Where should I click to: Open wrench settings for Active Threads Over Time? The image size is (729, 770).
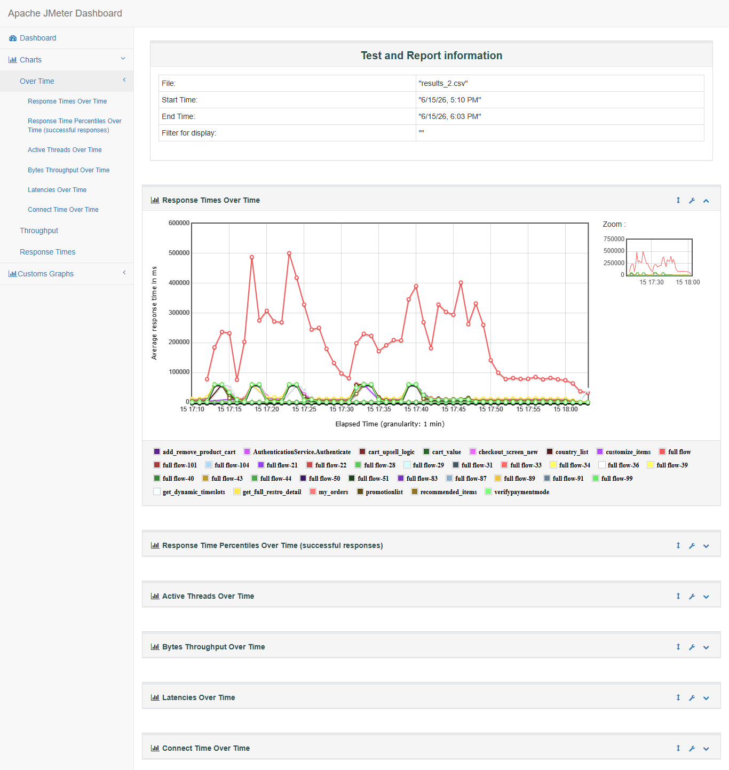click(x=692, y=597)
